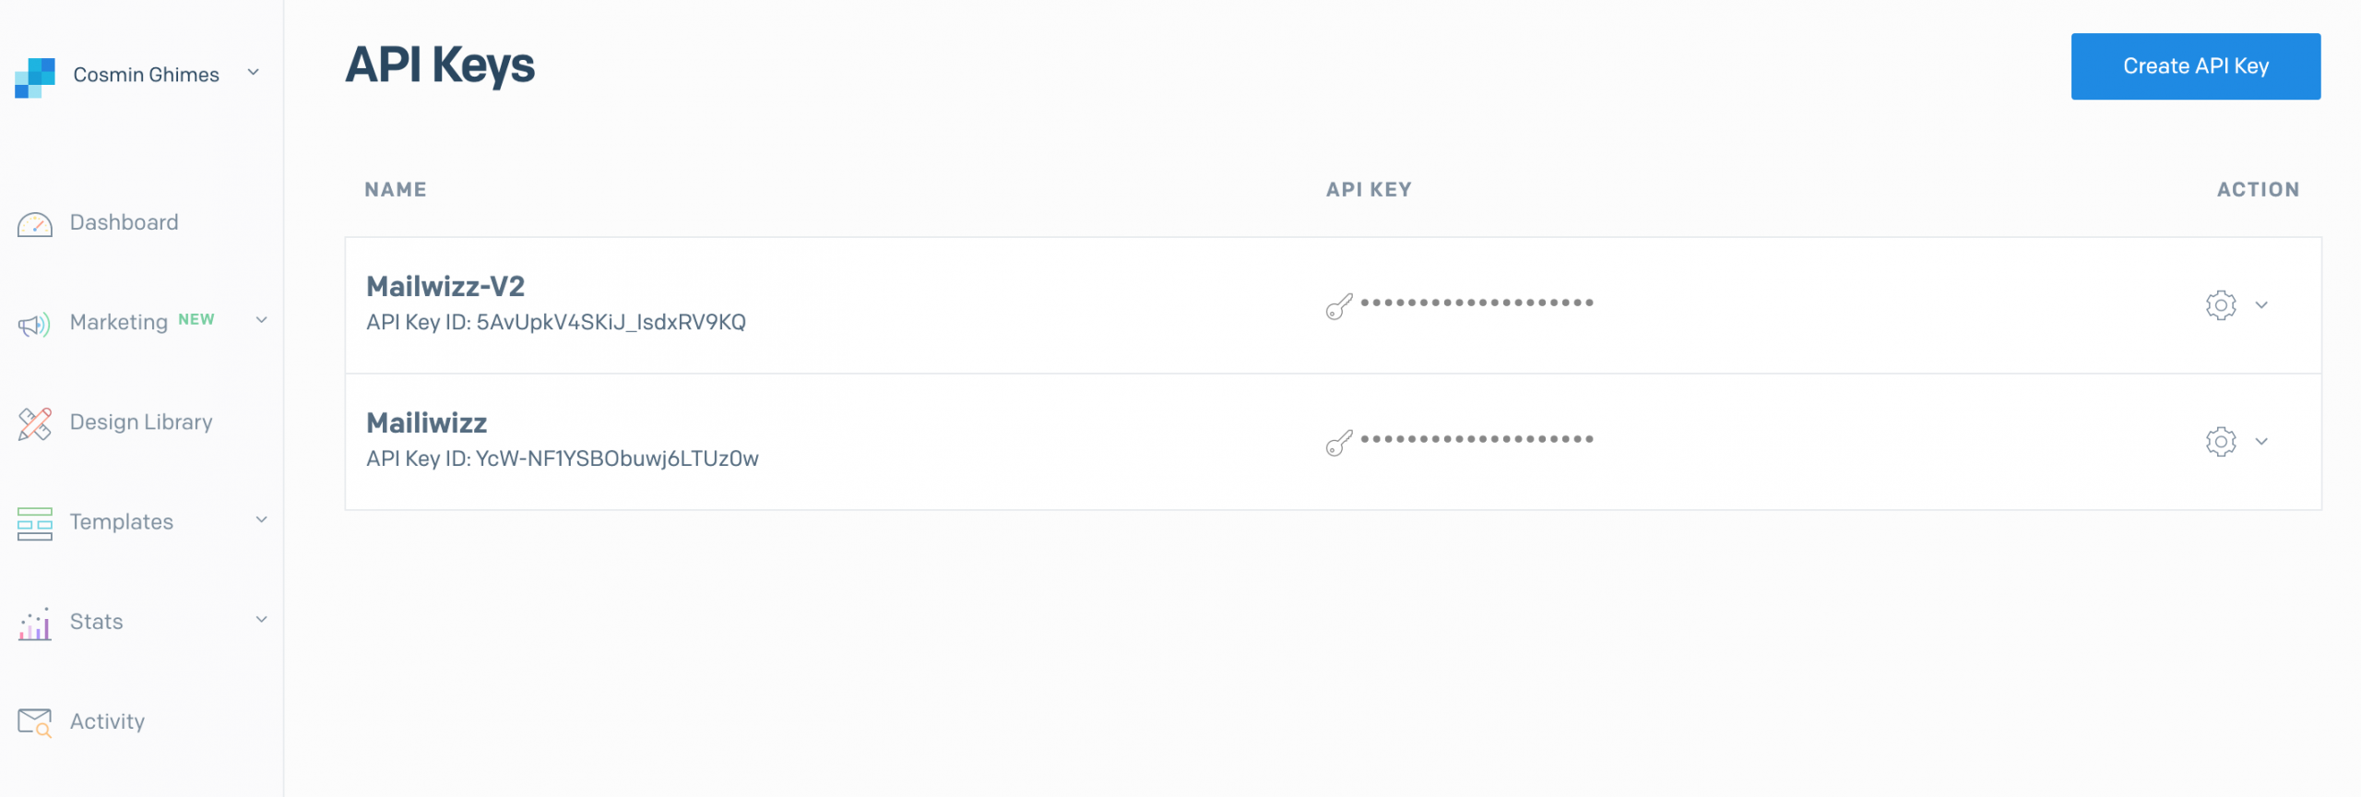Image resolution: width=2361 pixels, height=797 pixels.
Task: Click the gear icon for Mailwizz-V2
Action: coord(2221,304)
